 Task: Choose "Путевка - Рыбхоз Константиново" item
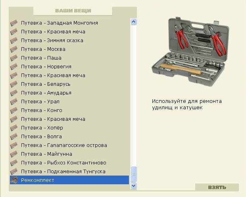[x=69, y=163]
